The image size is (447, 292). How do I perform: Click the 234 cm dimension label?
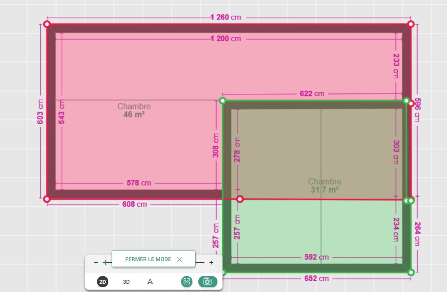tap(396, 229)
